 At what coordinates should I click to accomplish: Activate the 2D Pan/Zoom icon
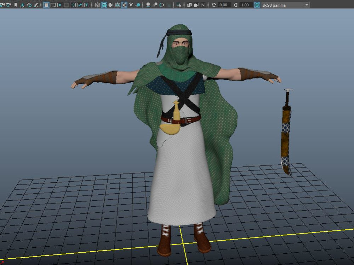click(29, 5)
